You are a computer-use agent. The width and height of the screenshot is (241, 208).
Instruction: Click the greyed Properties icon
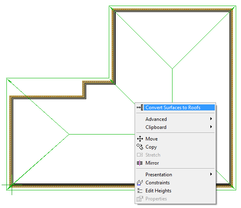tap(140, 199)
